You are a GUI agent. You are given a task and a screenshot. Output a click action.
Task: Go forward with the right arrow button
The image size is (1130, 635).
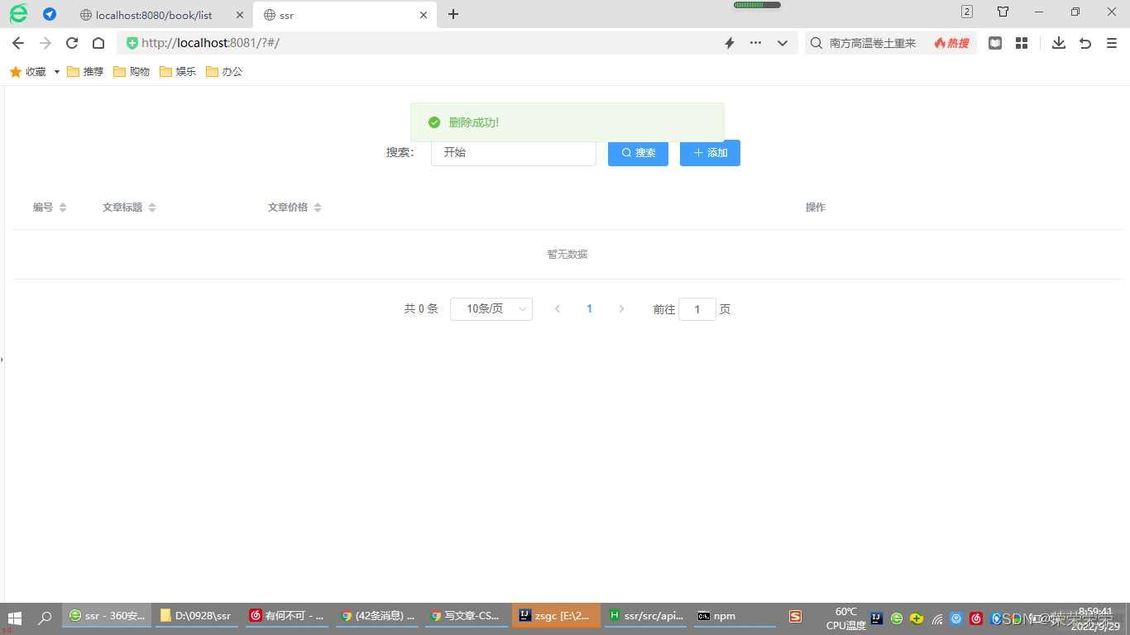coord(45,43)
